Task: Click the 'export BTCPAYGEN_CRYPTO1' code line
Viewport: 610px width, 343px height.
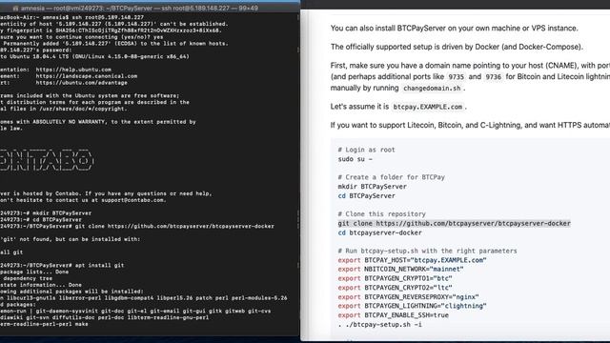Action: coord(396,278)
